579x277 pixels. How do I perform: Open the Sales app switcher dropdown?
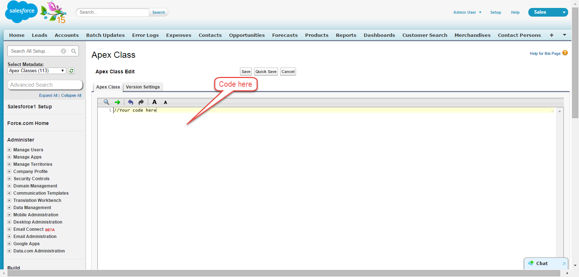point(548,12)
